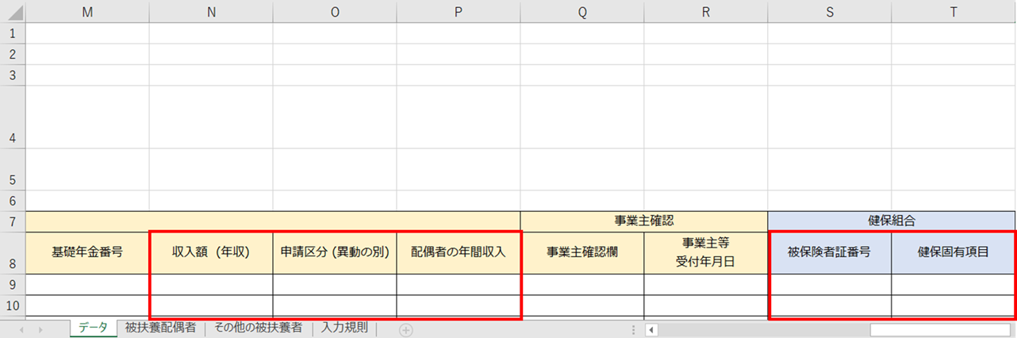Select row 4 header

(x=13, y=117)
